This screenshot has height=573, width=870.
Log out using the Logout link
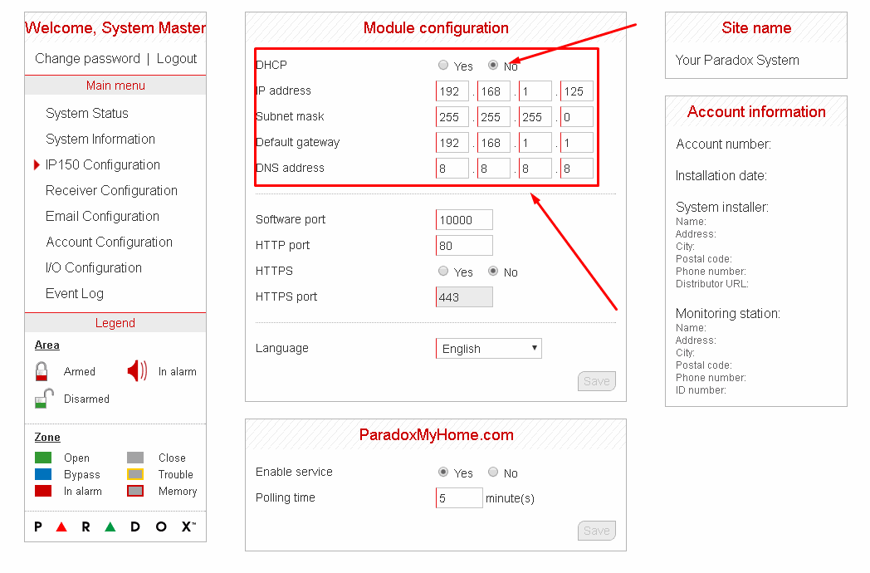click(177, 58)
